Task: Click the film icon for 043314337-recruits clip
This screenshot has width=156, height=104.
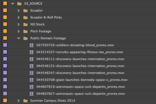Action: tap(32, 52)
